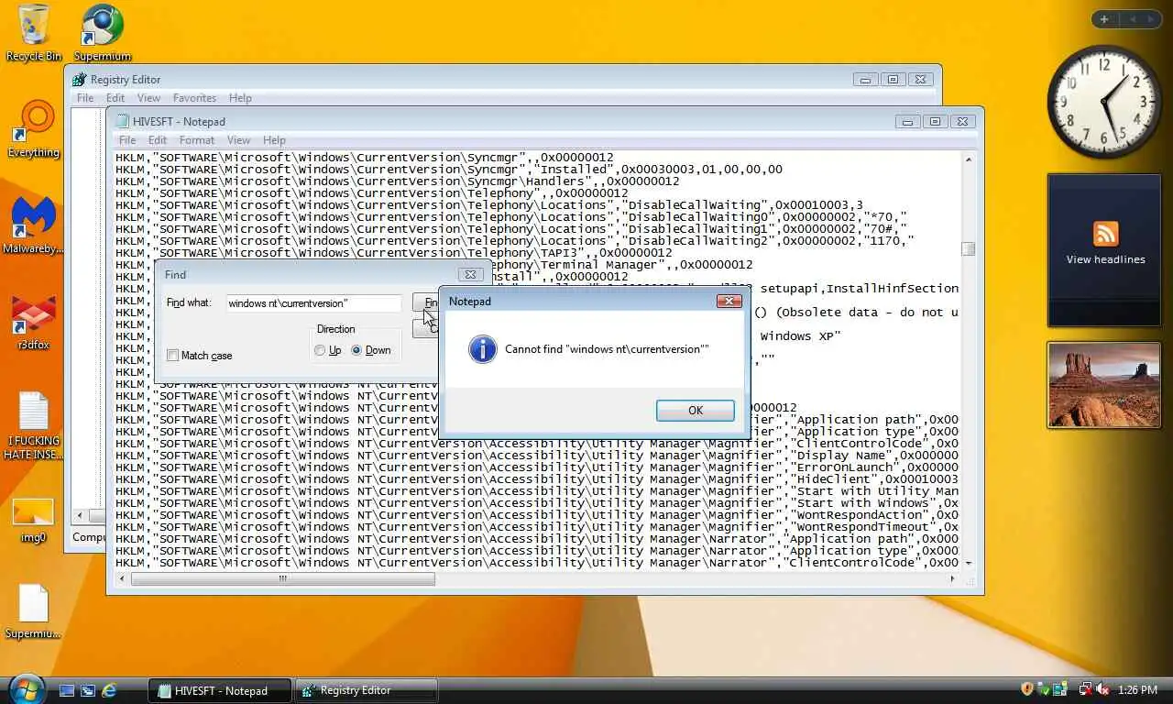Launch Malwarebytes from the desktop
1173x704 pixels.
[34, 226]
